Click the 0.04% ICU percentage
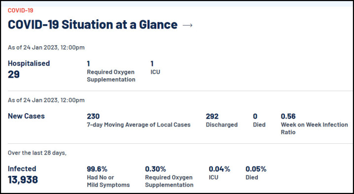The width and height of the screenshot is (354, 194). [219, 169]
